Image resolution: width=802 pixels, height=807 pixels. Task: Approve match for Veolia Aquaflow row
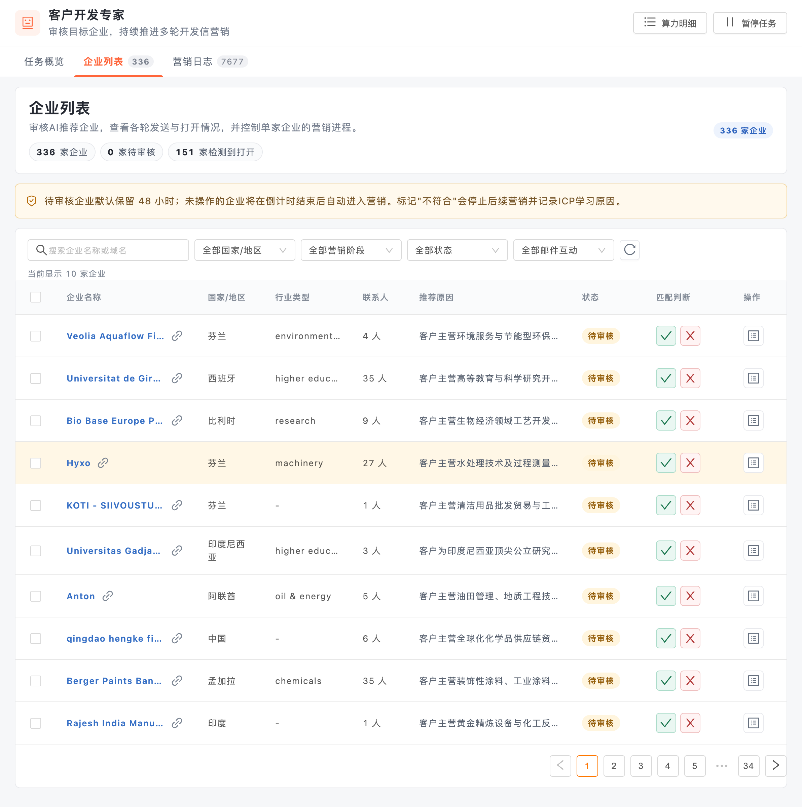666,336
